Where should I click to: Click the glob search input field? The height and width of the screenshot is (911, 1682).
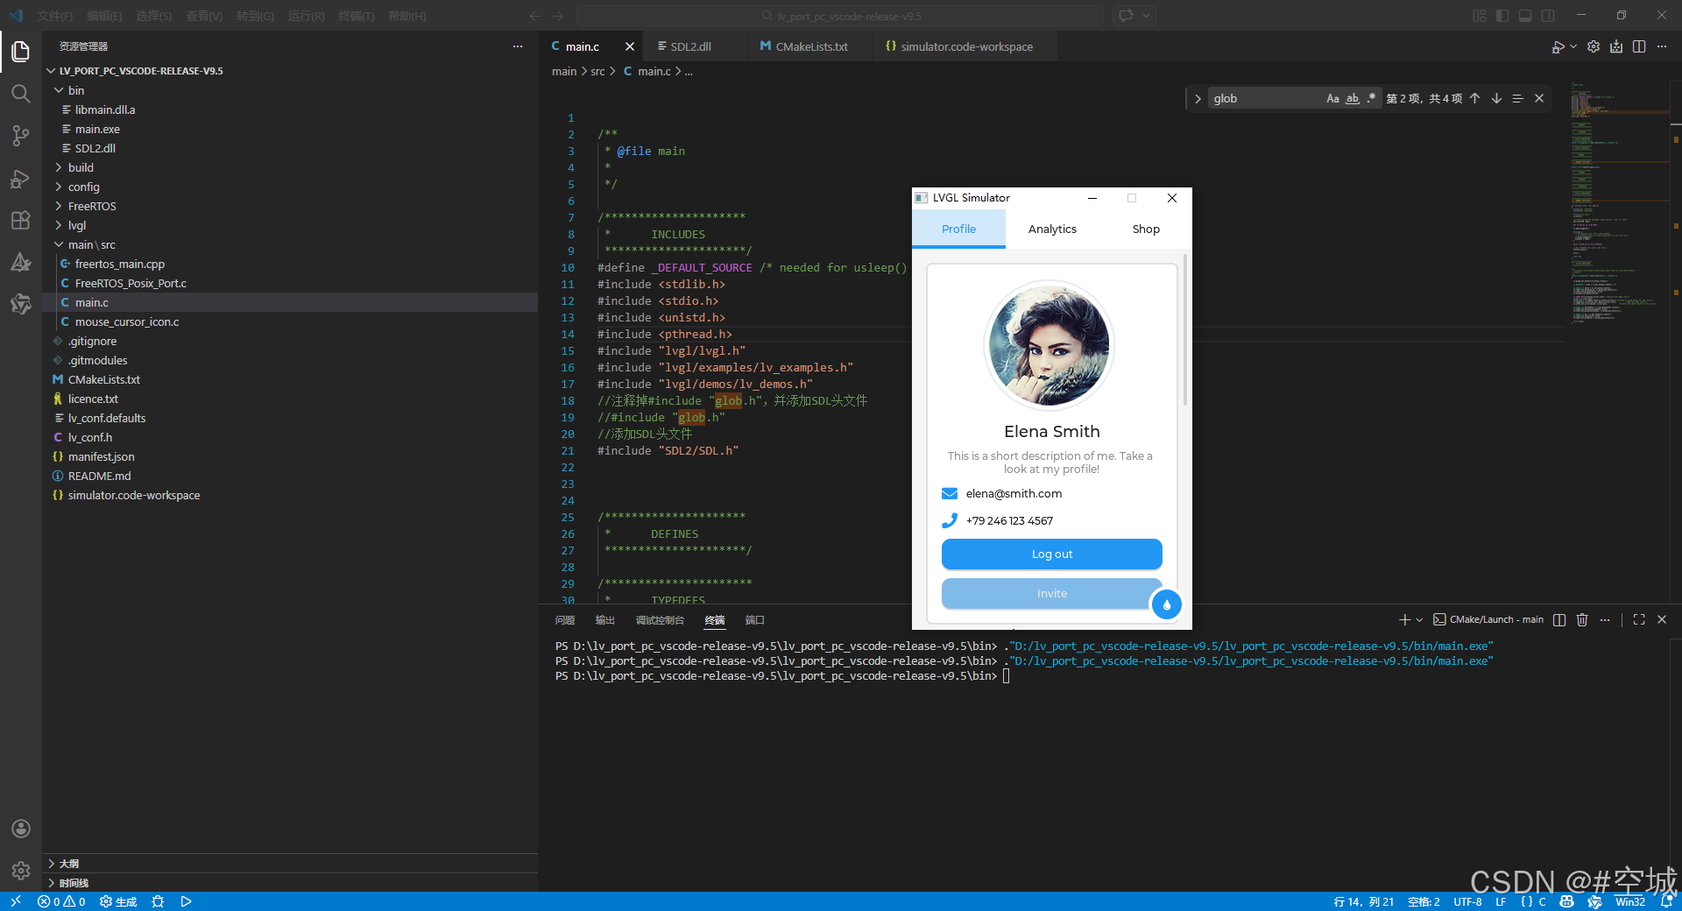pos(1266,98)
